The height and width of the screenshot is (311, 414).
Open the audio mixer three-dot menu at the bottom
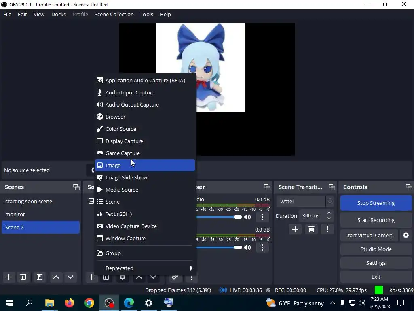tap(192, 277)
